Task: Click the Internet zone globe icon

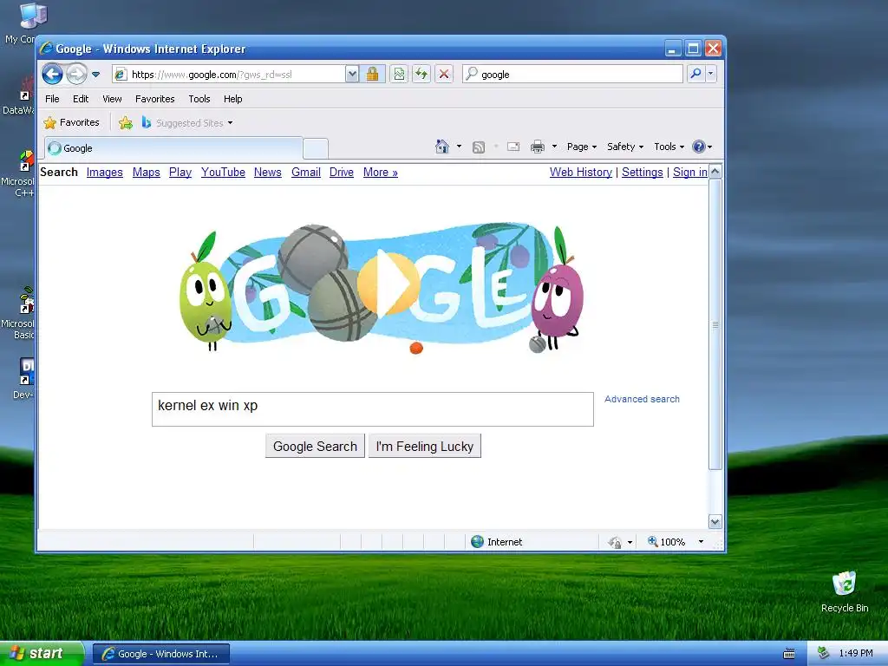Action: [478, 541]
